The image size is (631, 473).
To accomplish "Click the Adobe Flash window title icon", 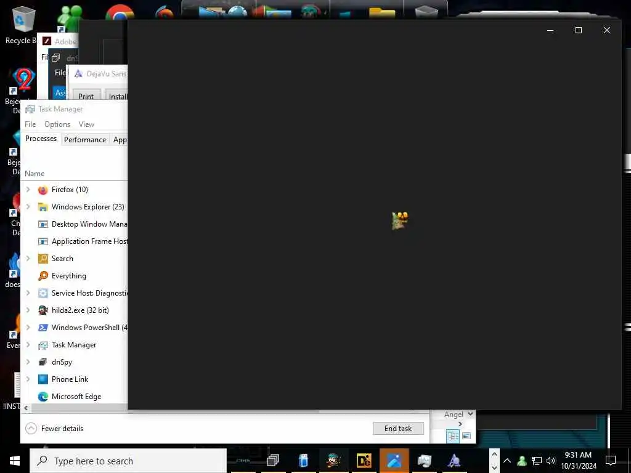I will point(47,41).
